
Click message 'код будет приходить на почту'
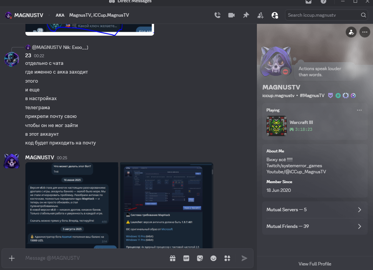[x=60, y=143]
